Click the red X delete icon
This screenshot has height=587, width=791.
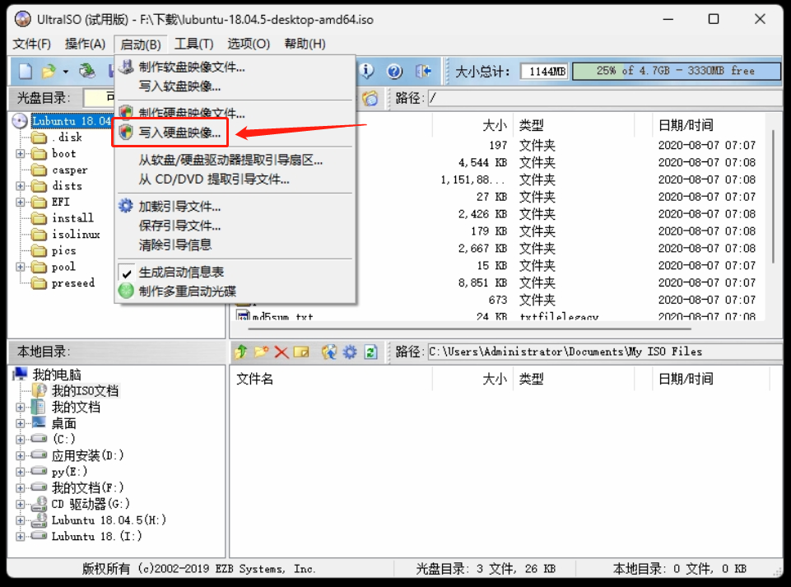tap(282, 352)
